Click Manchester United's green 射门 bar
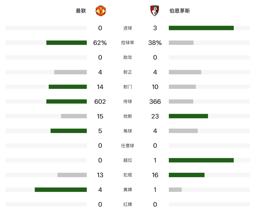256x216 pixels. [x=68, y=87]
